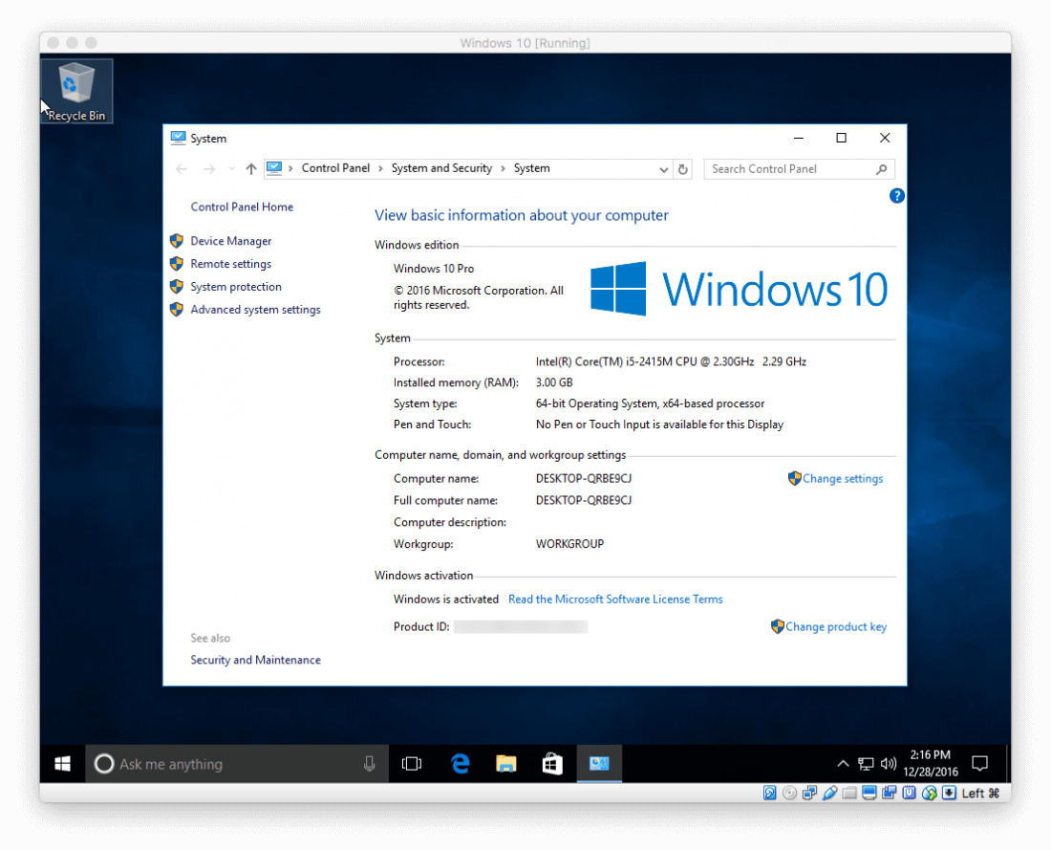Open Device Manager from sidebar
The width and height of the screenshot is (1051, 850).
(x=230, y=241)
